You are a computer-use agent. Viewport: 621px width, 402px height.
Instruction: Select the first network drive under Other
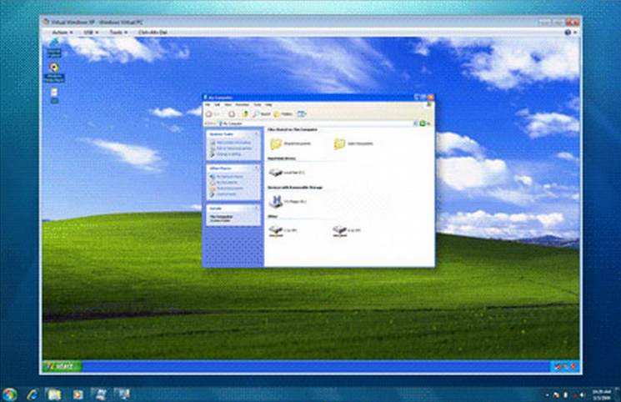[283, 231]
